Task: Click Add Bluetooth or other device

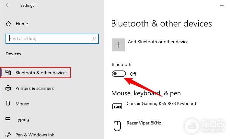Action: click(158, 42)
